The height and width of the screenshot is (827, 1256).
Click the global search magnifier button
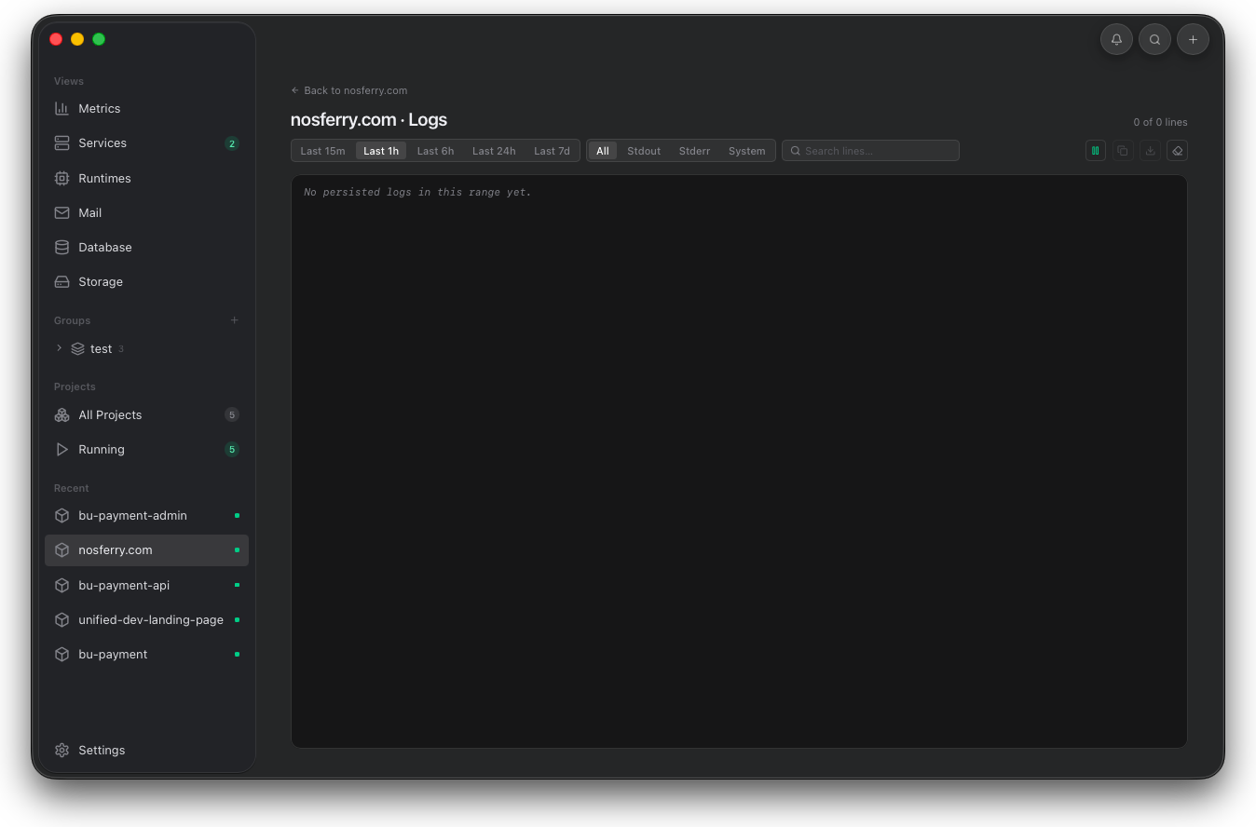pyautogui.click(x=1154, y=39)
